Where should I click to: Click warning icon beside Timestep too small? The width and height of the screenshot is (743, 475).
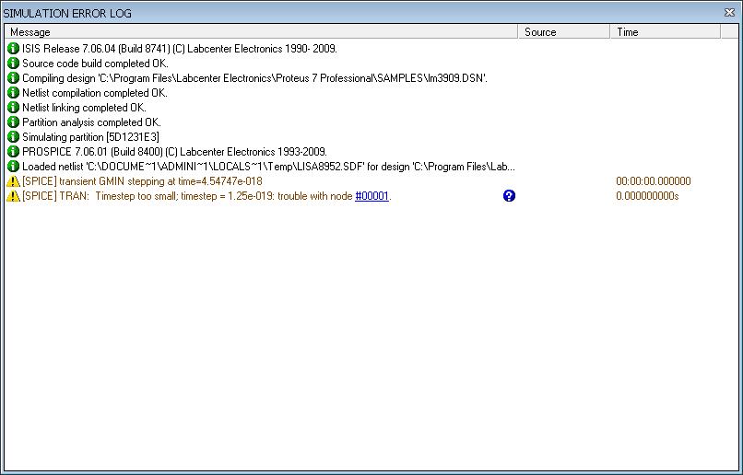(13, 196)
